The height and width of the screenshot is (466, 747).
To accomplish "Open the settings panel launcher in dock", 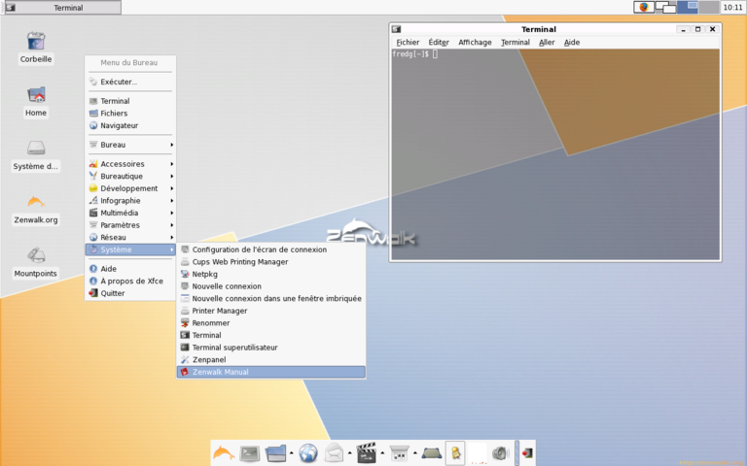I will tap(399, 453).
